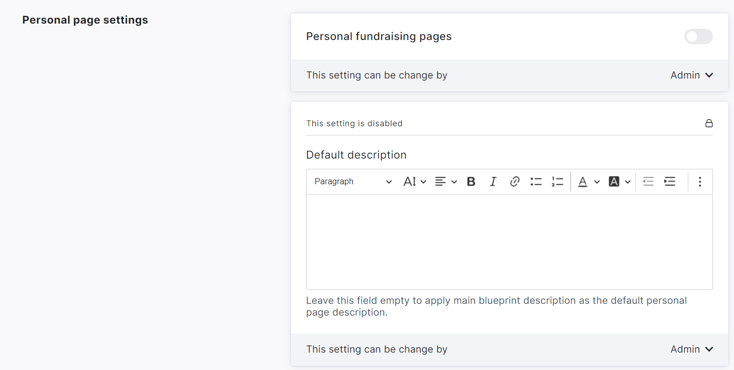Viewport: 734px width, 370px height.
Task: Open the font size dropdown
Action: [x=415, y=182]
